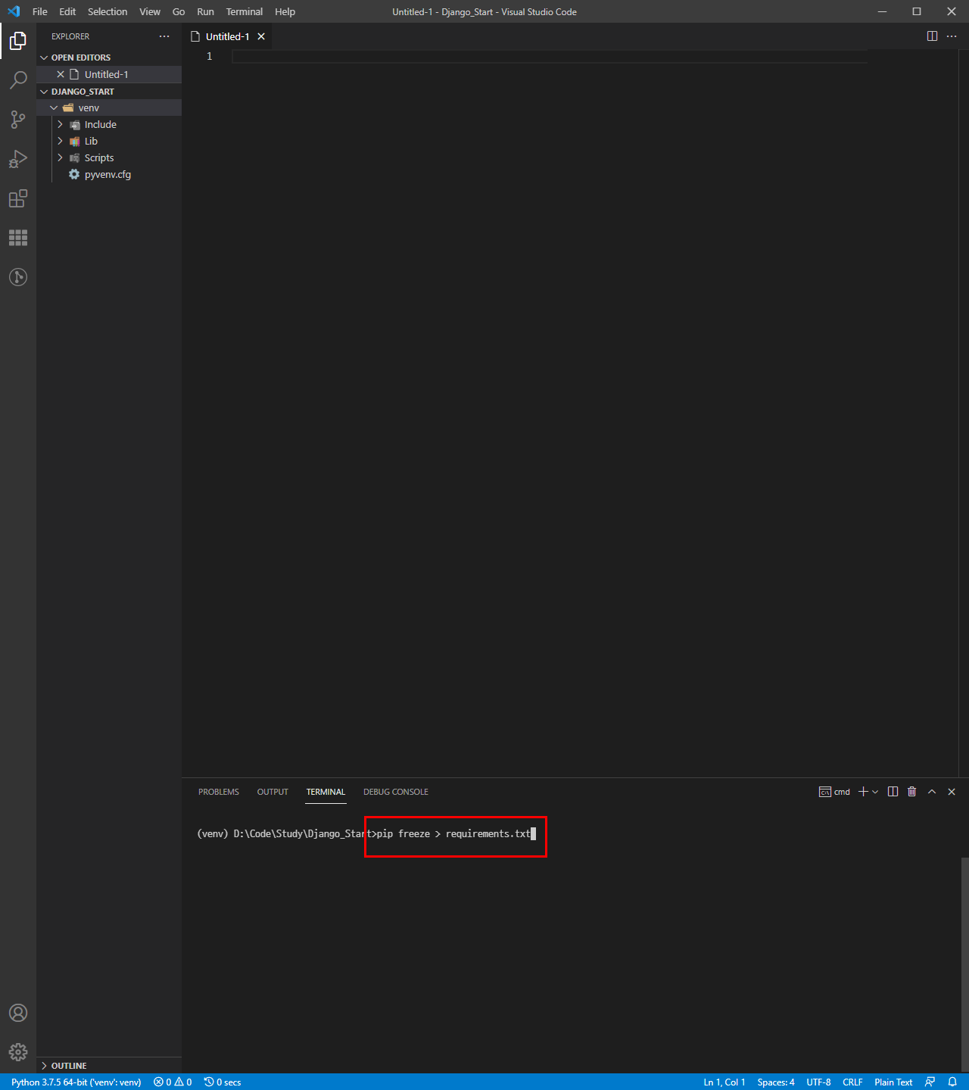The width and height of the screenshot is (969, 1090).
Task: Click the Explorer more actions ellipsis
Action: 164,36
